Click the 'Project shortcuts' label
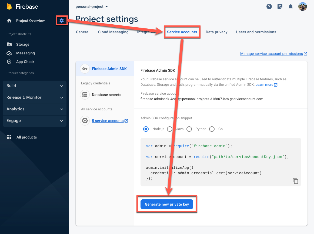 pyautogui.click(x=19, y=34)
